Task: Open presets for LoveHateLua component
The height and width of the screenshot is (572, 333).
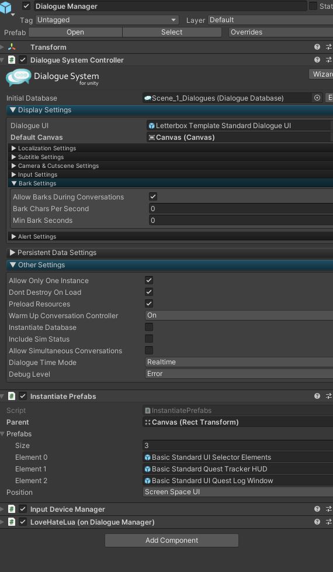Action: 329,522
